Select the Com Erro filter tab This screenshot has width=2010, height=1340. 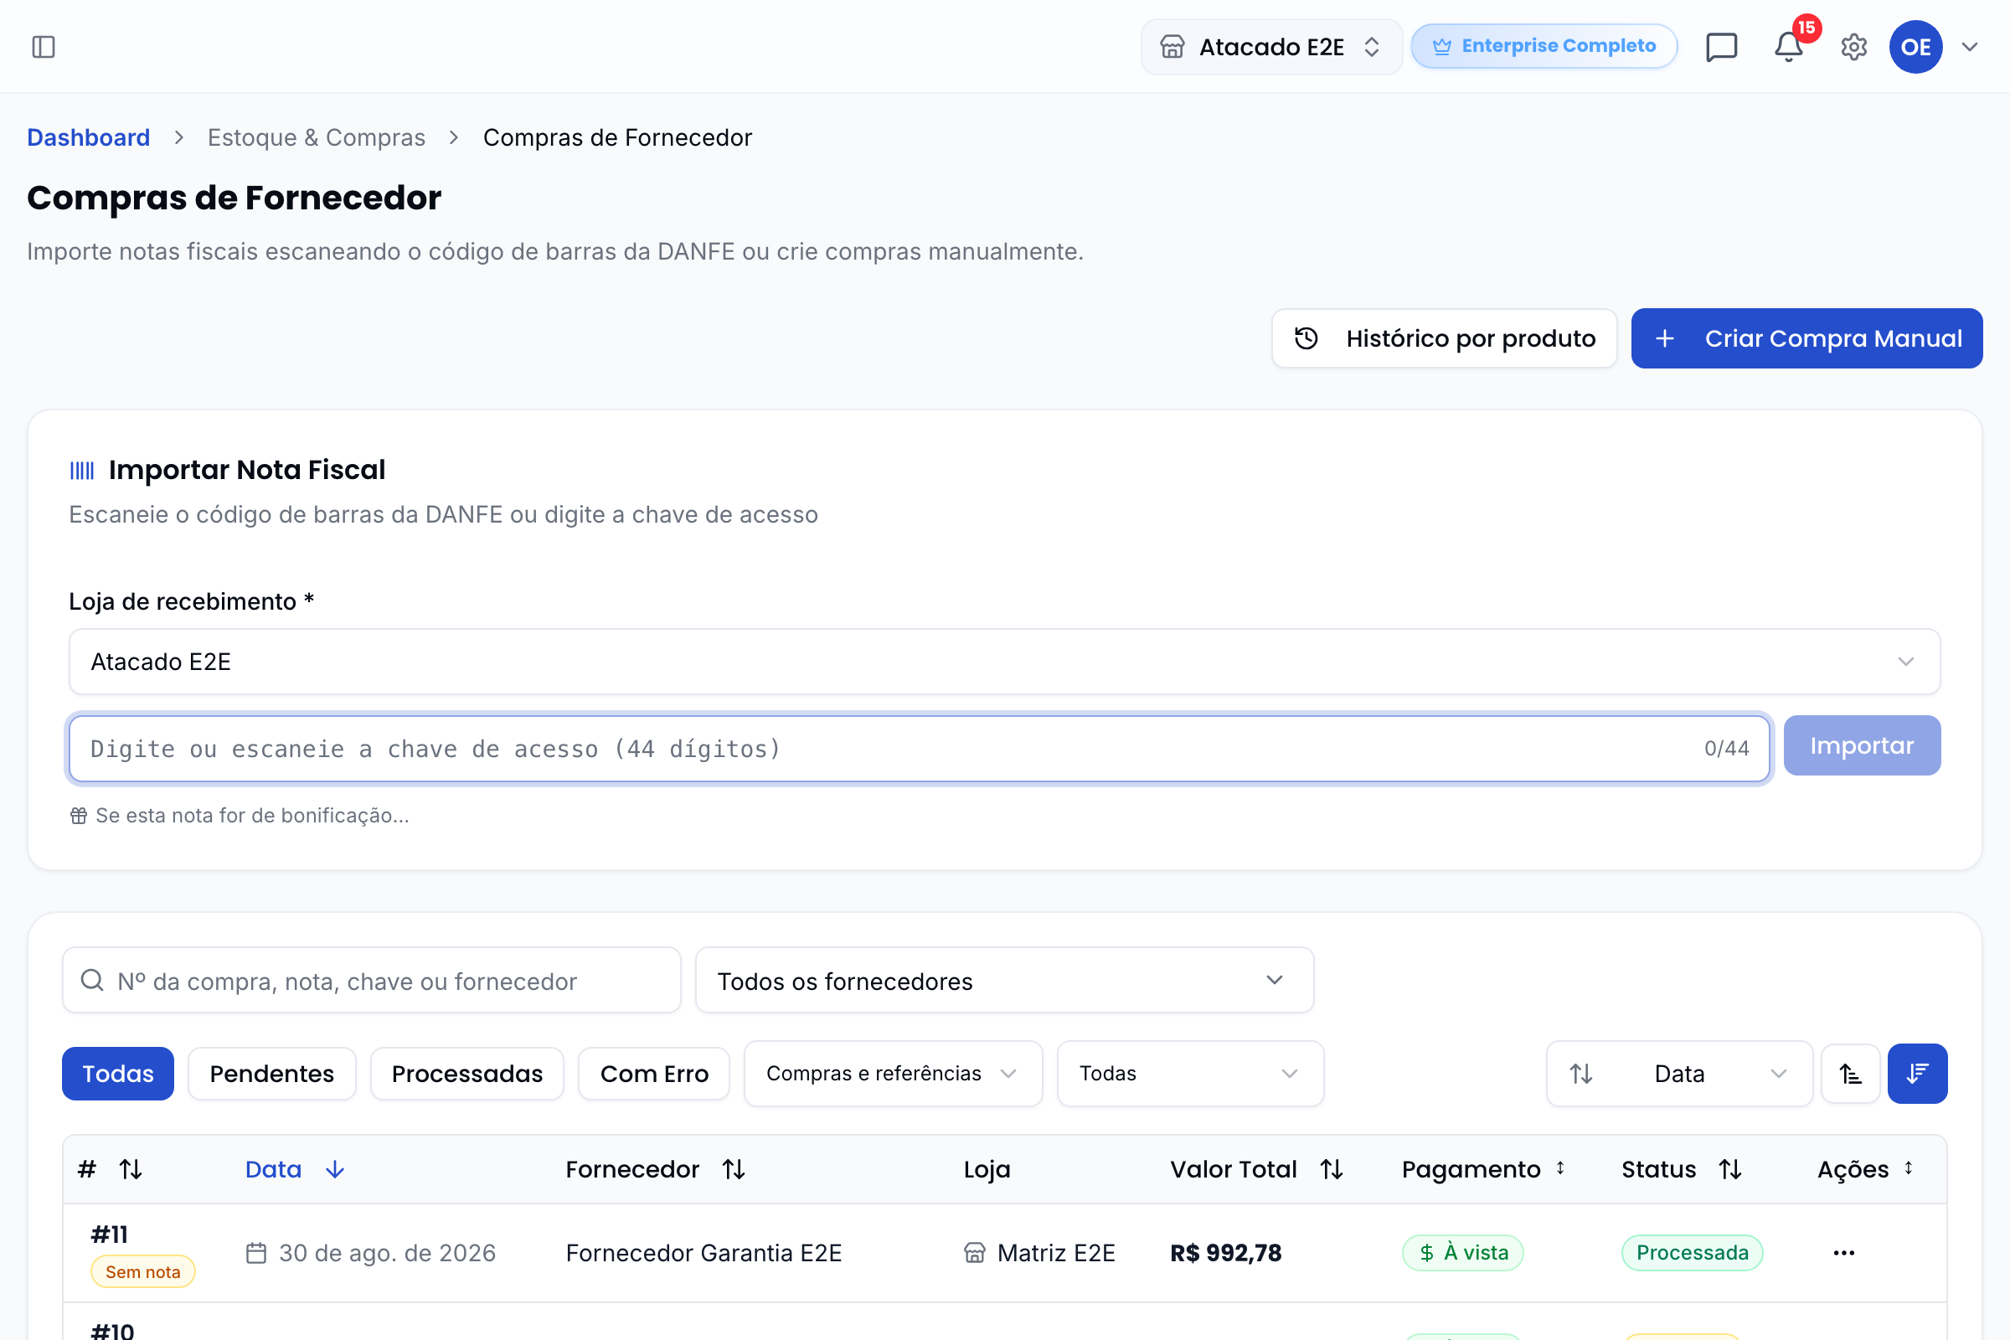click(x=654, y=1074)
